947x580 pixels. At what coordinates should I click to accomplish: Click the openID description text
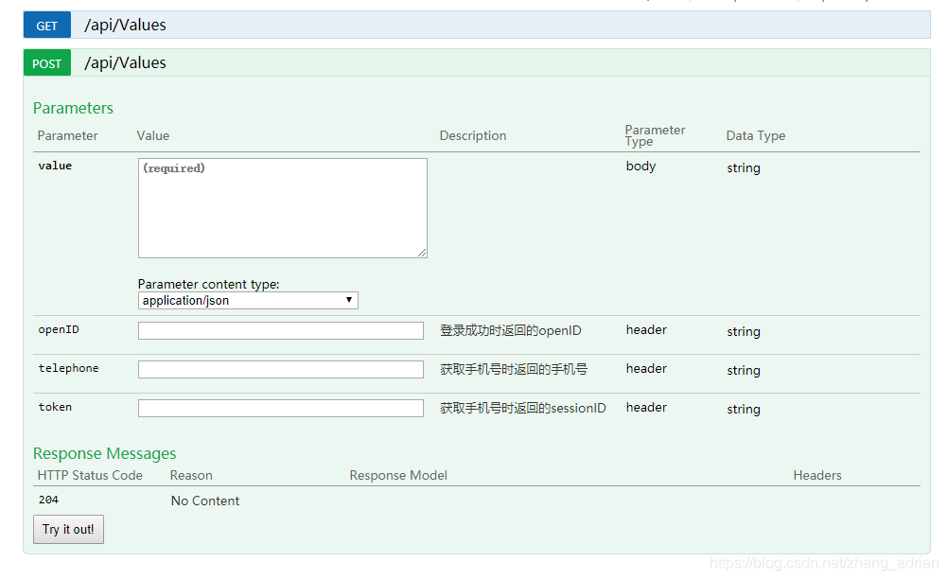510,331
